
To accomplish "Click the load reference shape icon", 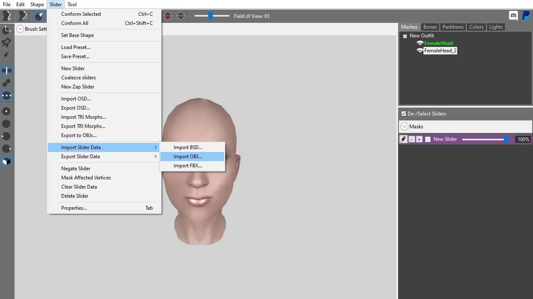I will (x=23, y=16).
